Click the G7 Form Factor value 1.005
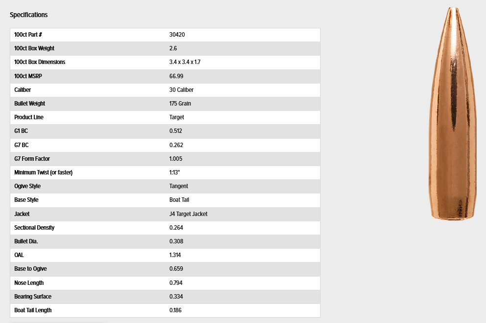 [x=176, y=159]
